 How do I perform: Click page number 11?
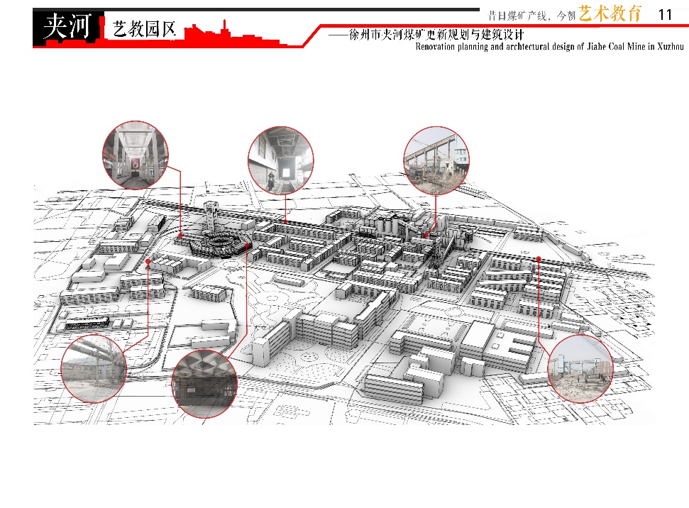click(666, 15)
